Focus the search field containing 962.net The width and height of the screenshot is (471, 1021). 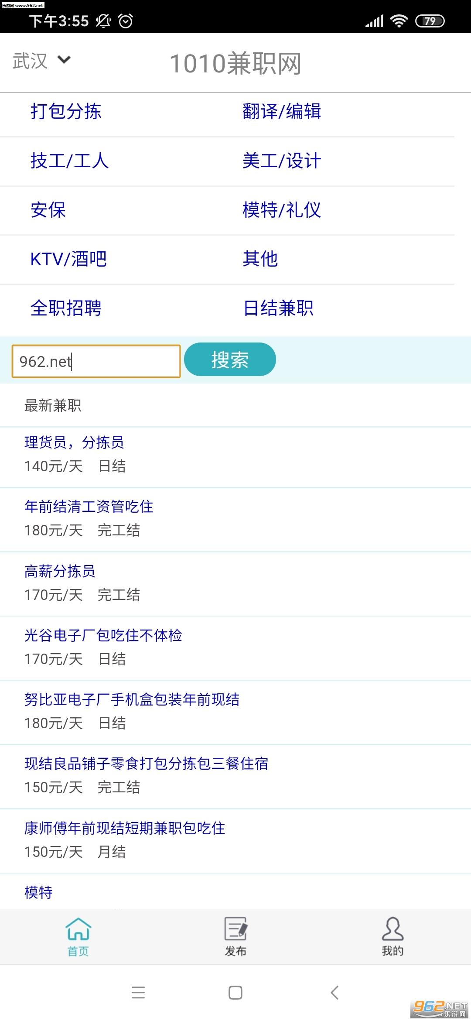[96, 361]
